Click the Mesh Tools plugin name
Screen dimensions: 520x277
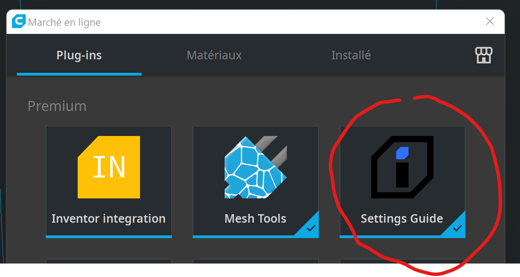click(x=255, y=218)
